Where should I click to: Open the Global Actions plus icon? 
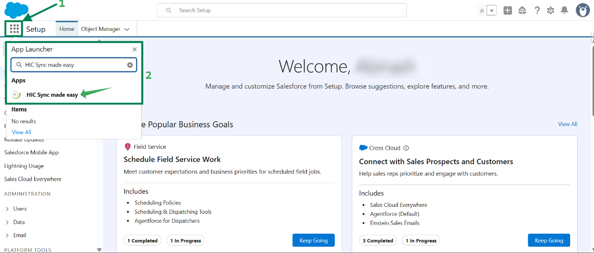pos(507,10)
